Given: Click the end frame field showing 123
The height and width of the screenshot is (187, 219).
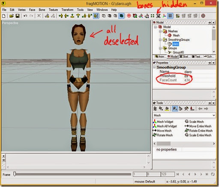Looking at the screenshot, I should coord(168,174).
